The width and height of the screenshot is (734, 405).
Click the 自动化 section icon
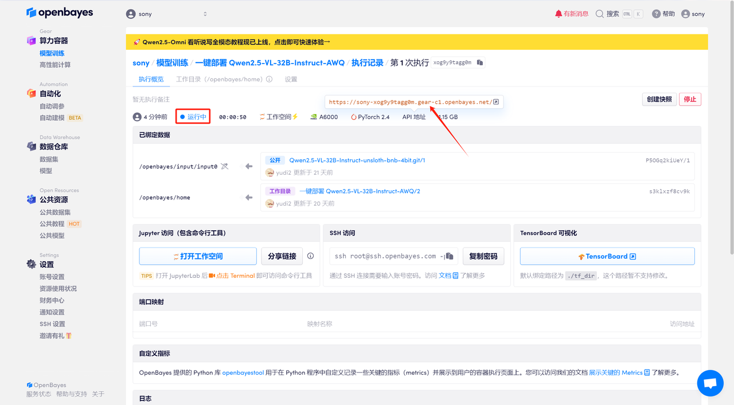(x=32, y=93)
